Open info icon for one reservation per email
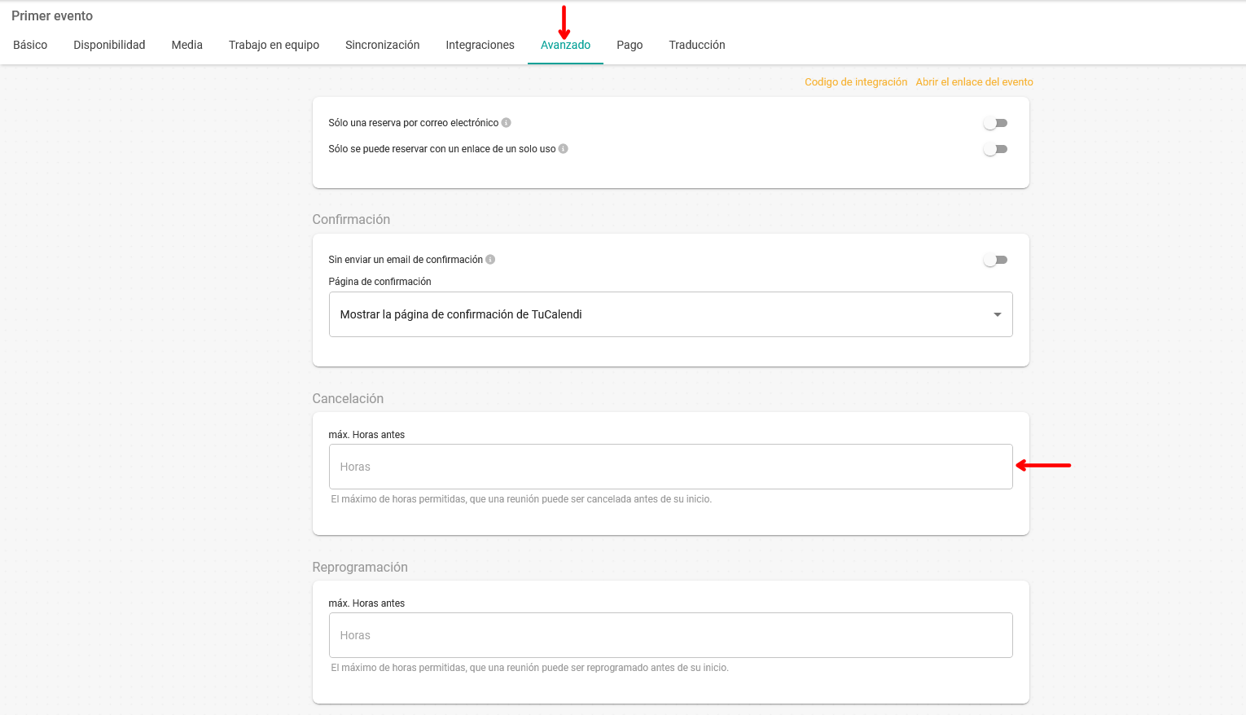The image size is (1246, 715). pyautogui.click(x=506, y=123)
